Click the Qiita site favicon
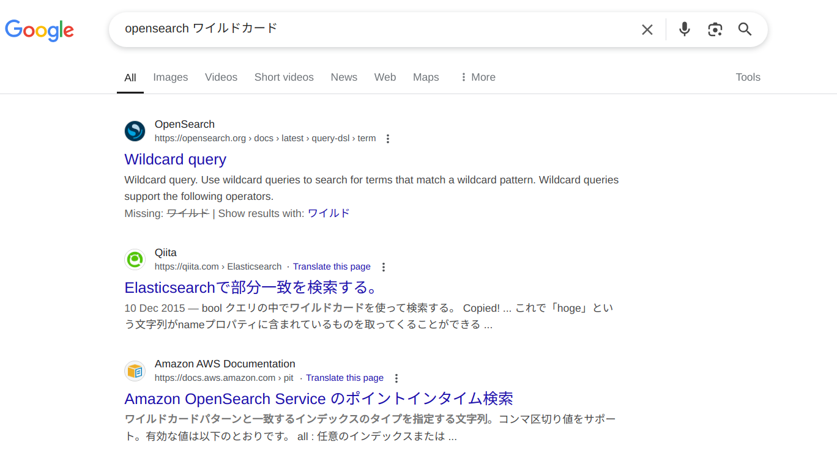 click(135, 259)
